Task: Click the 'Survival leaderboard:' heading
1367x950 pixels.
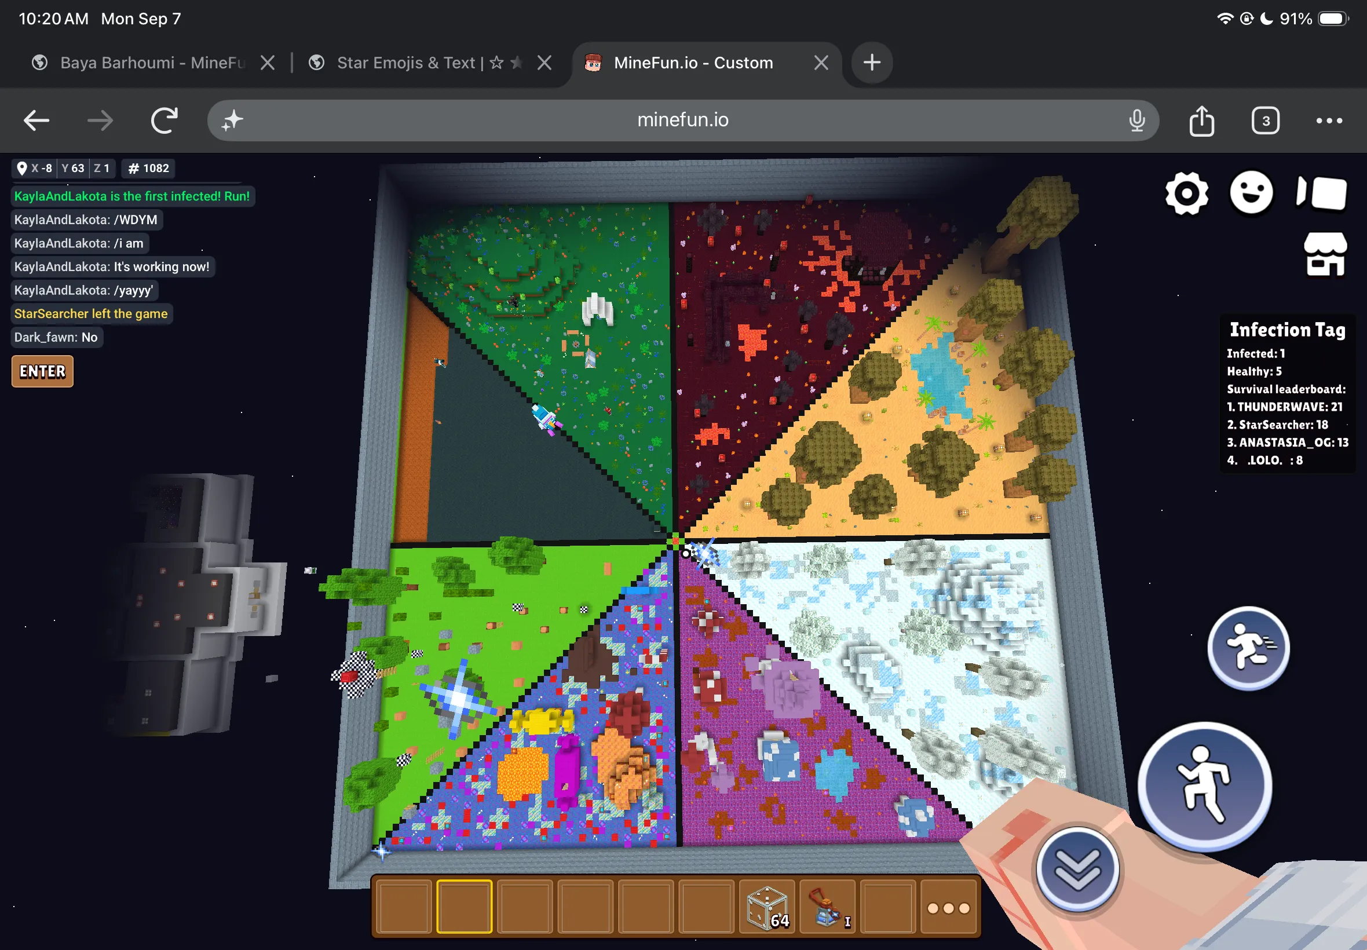Action: pos(1286,389)
